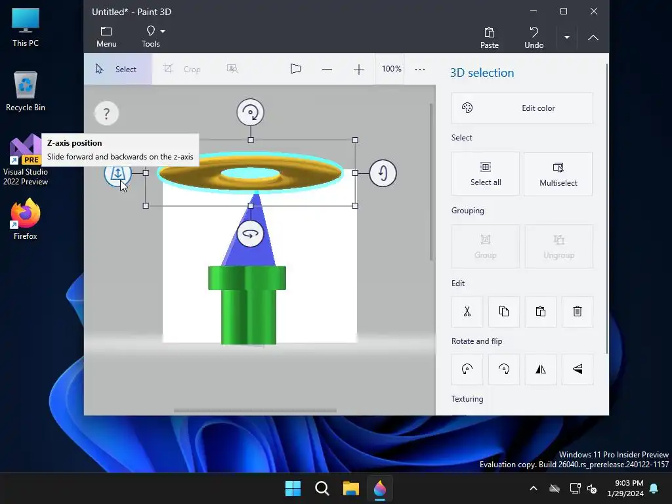Click the sidebar panel scrollbar
The width and height of the screenshot is (672, 504).
607,209
